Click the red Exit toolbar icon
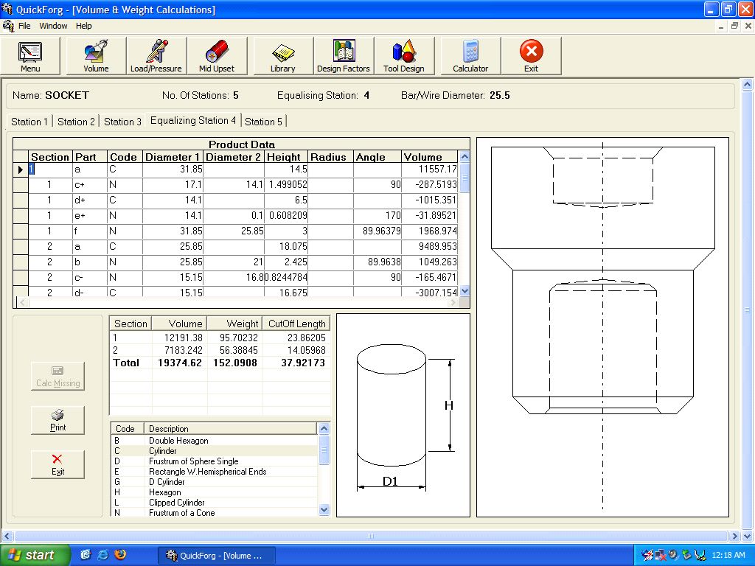The image size is (755, 566). [531, 56]
